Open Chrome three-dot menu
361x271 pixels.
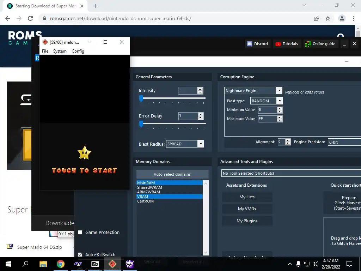(x=353, y=18)
